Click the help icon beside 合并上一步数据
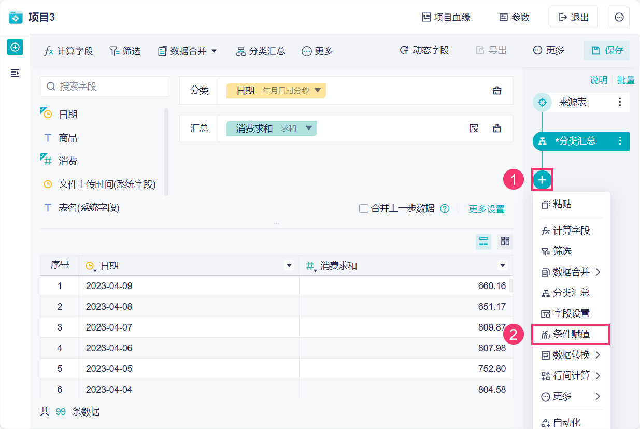 pos(445,209)
